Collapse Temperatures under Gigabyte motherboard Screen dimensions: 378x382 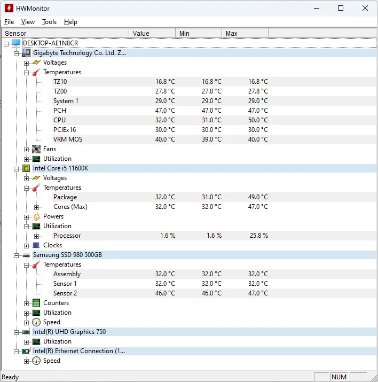point(26,73)
